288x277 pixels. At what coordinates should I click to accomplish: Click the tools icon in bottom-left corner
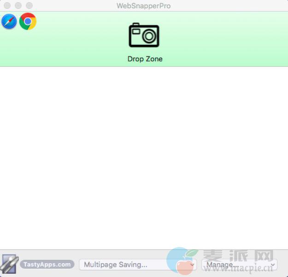click(x=9, y=265)
